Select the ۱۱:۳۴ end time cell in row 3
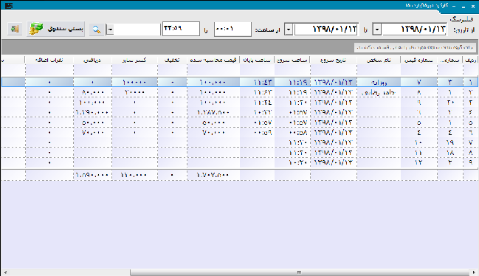Image resolution: width=479 pixels, height=276 pixels. 257,103
